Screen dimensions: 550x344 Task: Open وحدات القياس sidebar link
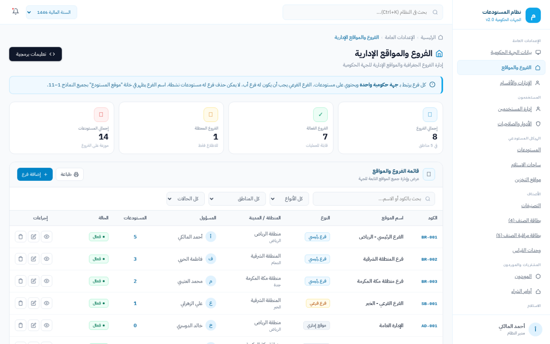tap(526, 250)
